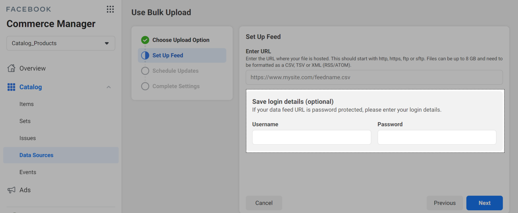Image resolution: width=518 pixels, height=213 pixels.
Task: Open the Facebook apps grid menu icon
Action: pyautogui.click(x=110, y=9)
